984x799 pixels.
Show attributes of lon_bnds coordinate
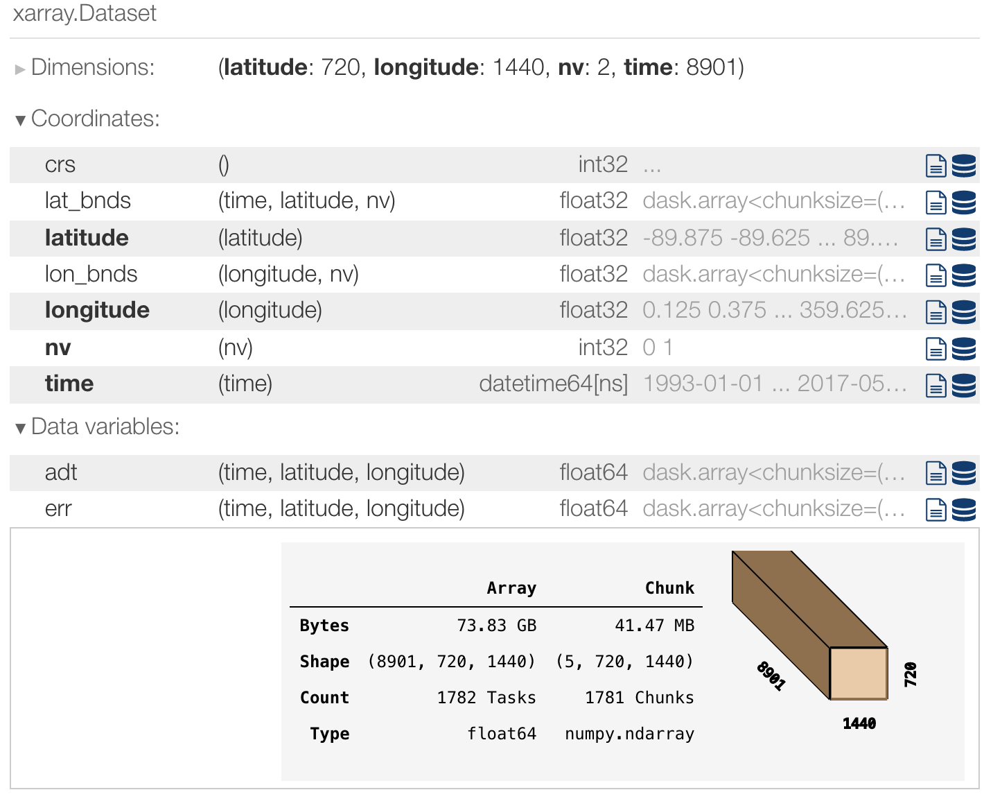[x=935, y=275]
